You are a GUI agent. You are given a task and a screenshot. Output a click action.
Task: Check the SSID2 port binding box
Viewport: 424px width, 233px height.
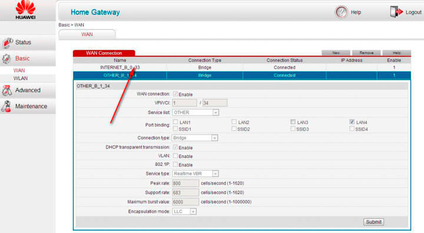(x=234, y=129)
